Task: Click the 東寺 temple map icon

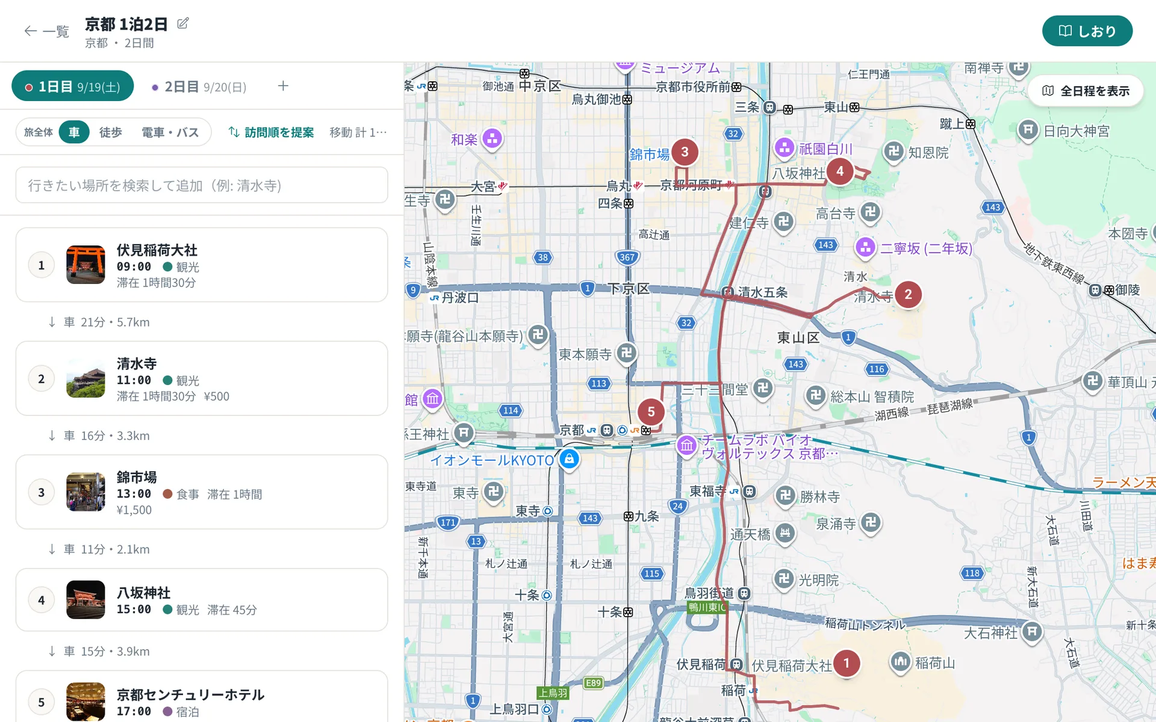Action: coord(494,492)
